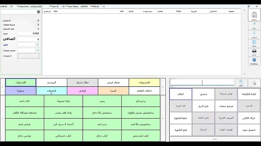Page categories right with the > arrow
Viewport: 261px width, 146px height.
(x=163, y=87)
